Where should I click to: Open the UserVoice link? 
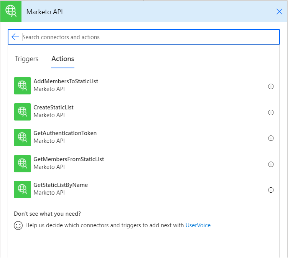pos(198,225)
